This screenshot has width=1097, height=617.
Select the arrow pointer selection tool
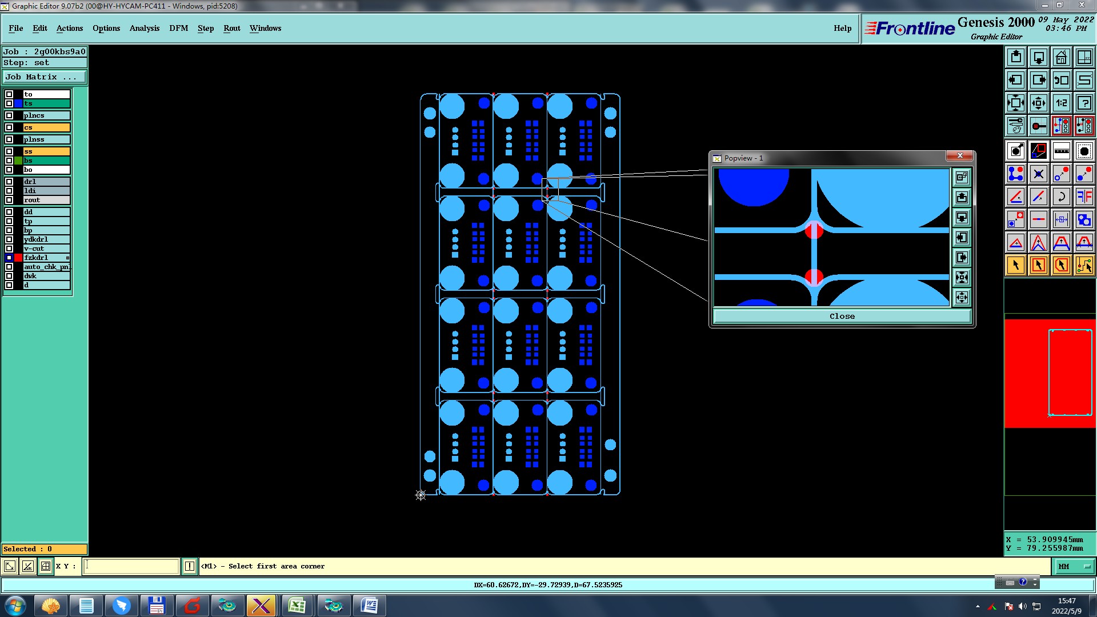[1016, 265]
